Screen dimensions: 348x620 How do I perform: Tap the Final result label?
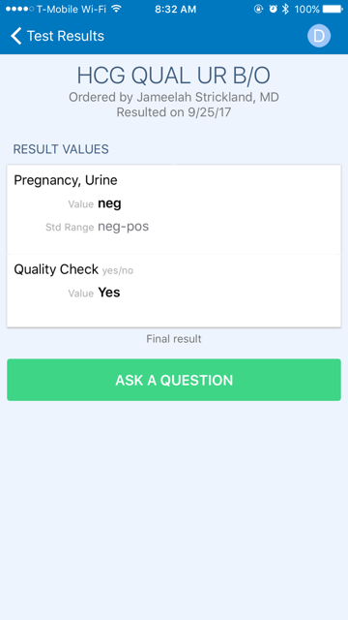pos(174,339)
